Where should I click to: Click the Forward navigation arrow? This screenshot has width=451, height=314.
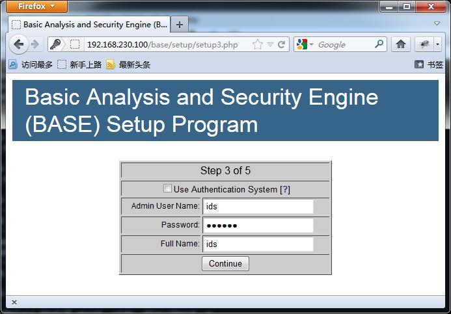[x=35, y=44]
